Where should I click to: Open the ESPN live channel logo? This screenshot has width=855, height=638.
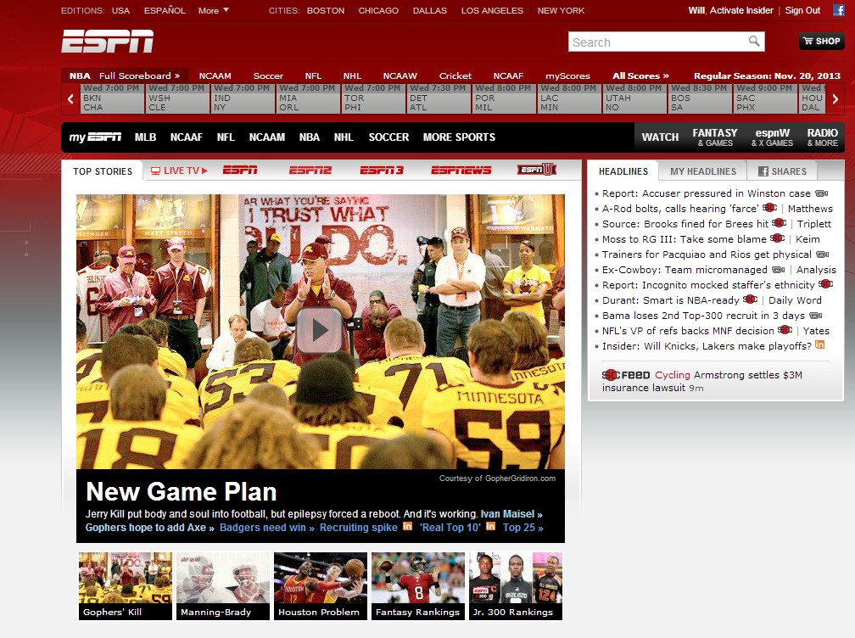coord(240,171)
